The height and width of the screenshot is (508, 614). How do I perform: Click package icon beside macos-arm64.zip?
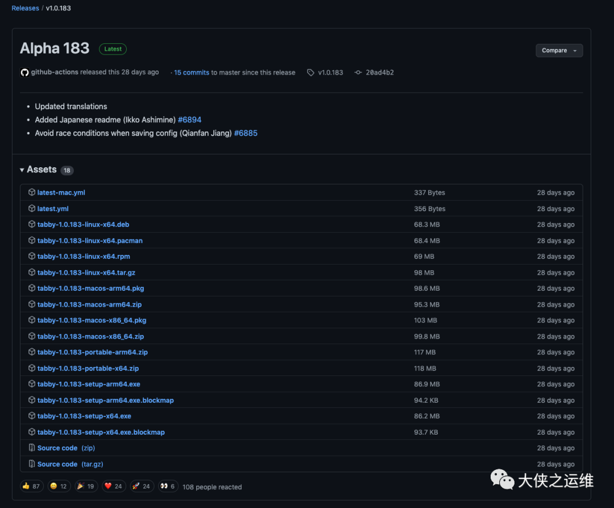(32, 304)
